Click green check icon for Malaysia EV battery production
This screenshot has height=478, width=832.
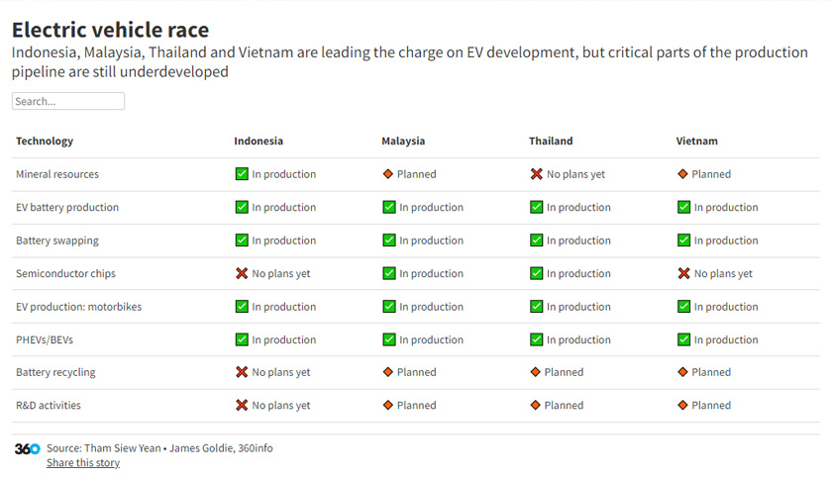389,207
